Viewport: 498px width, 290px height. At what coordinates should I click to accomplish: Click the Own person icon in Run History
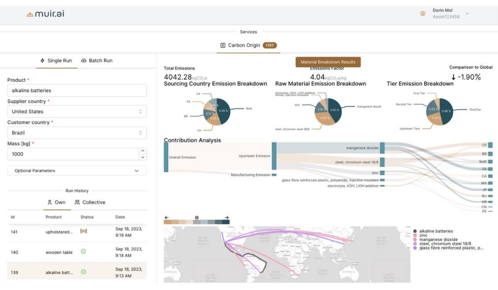[50, 202]
